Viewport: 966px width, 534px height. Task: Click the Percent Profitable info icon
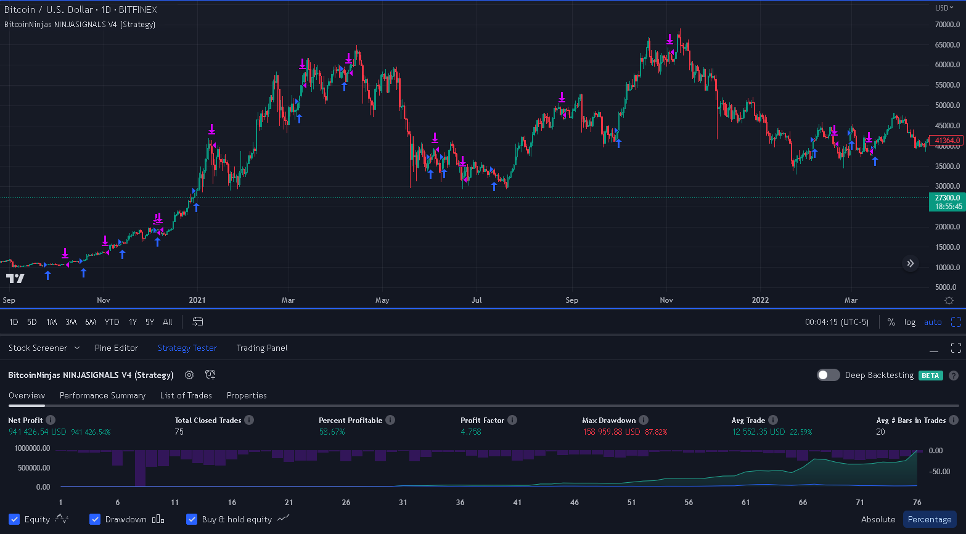[390, 420]
